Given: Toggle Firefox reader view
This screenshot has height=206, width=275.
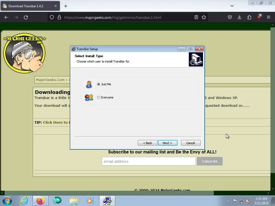Looking at the screenshot, I should (x=196, y=17).
